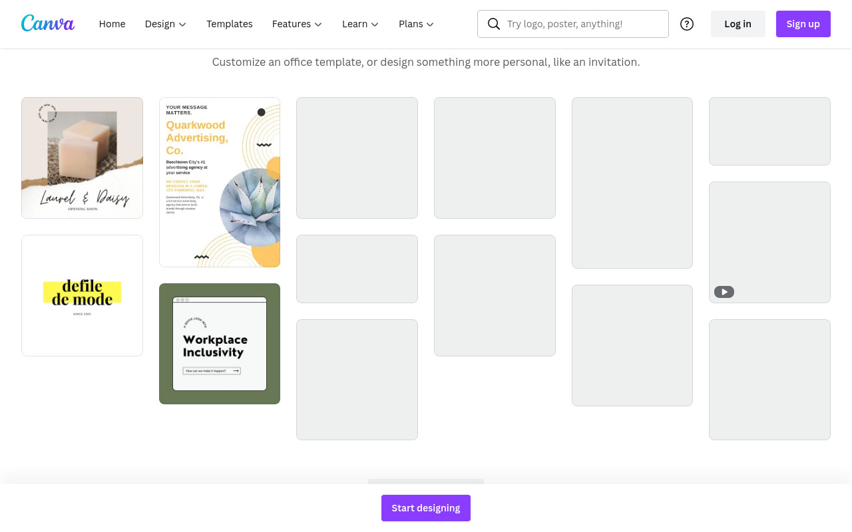852x532 pixels.
Task: Expand the Plans dropdown menu
Action: pyautogui.click(x=416, y=24)
